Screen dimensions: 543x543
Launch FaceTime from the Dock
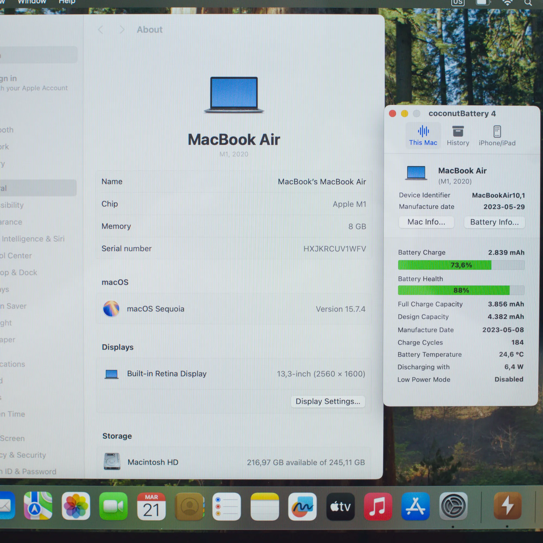tap(113, 506)
